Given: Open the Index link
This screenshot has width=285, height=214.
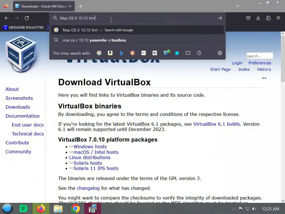Looking at the screenshot, I should pos(244,69).
